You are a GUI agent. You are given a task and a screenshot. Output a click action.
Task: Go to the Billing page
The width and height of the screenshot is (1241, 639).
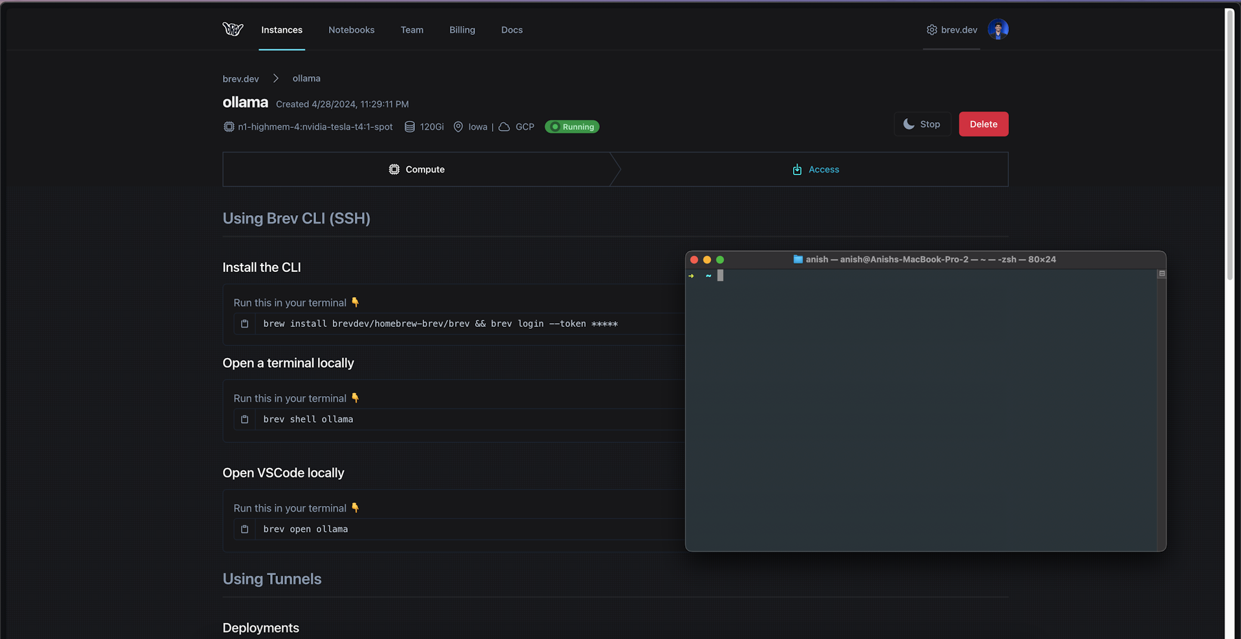tap(462, 30)
